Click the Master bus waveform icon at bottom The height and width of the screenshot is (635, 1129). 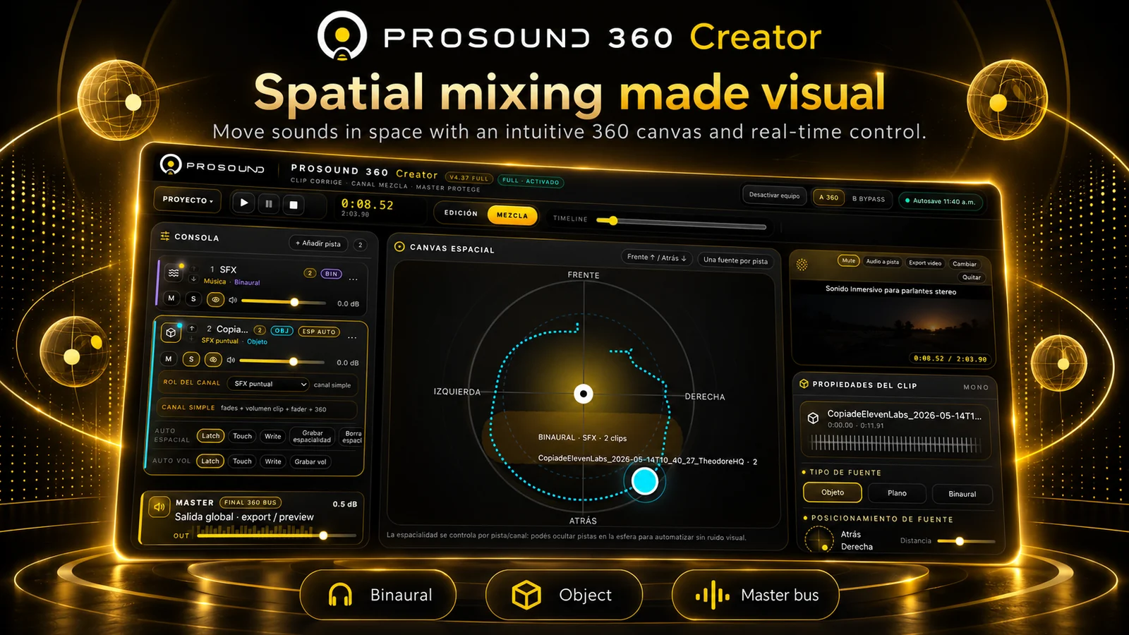[x=712, y=595]
